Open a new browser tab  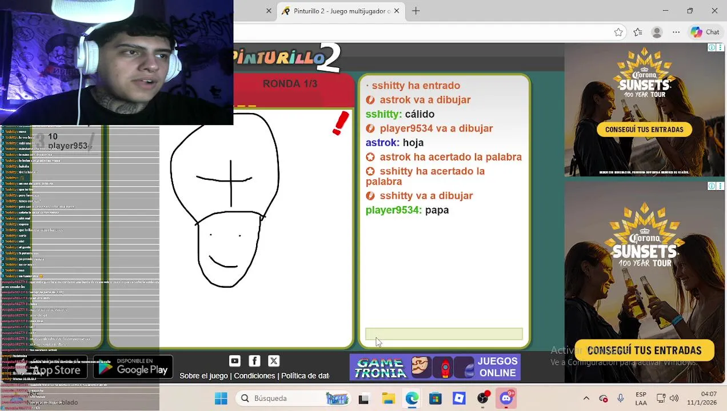pyautogui.click(x=416, y=11)
